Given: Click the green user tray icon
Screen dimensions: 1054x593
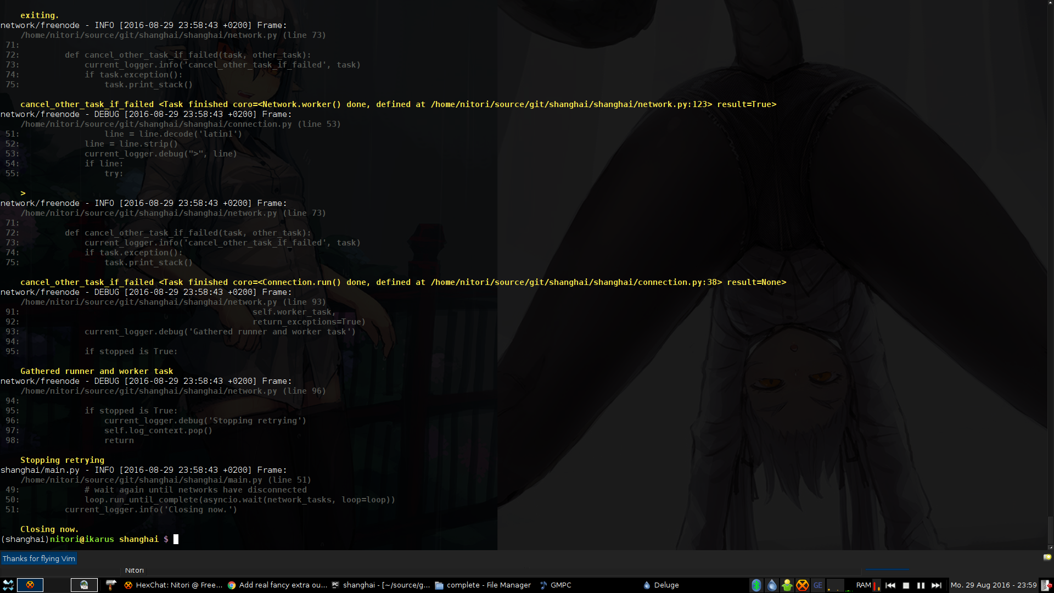Looking at the screenshot, I should (x=787, y=585).
